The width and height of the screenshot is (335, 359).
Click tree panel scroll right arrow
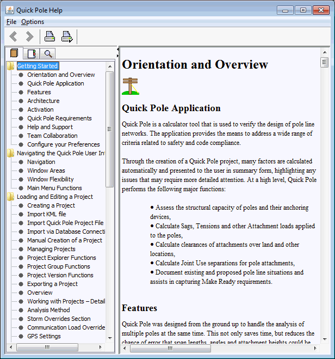pos(100,347)
